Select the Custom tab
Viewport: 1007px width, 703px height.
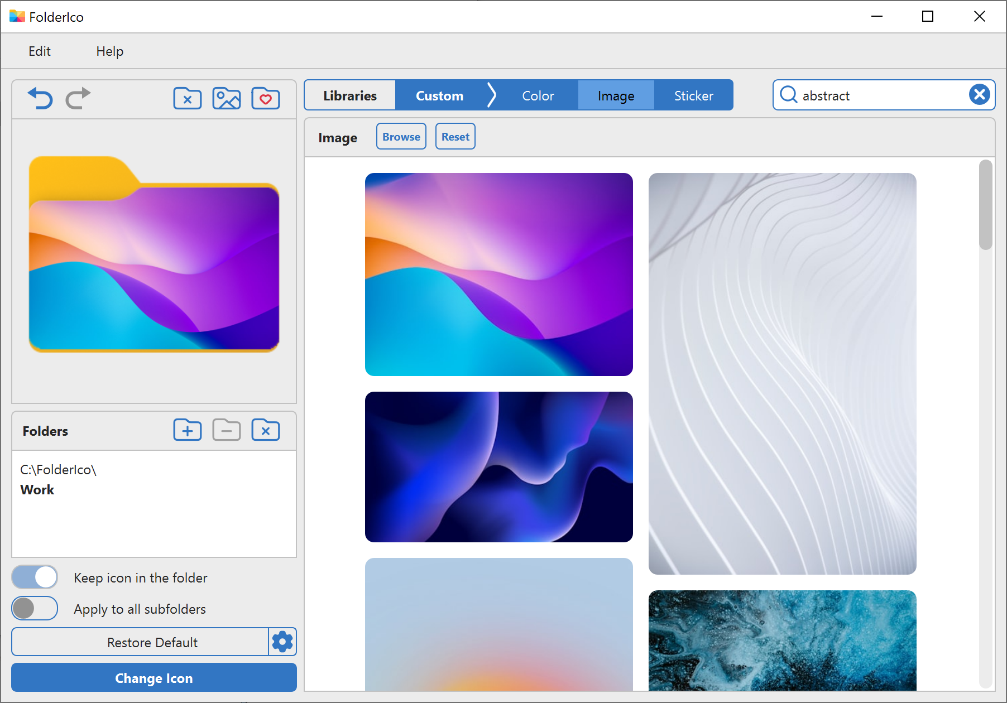(x=439, y=95)
